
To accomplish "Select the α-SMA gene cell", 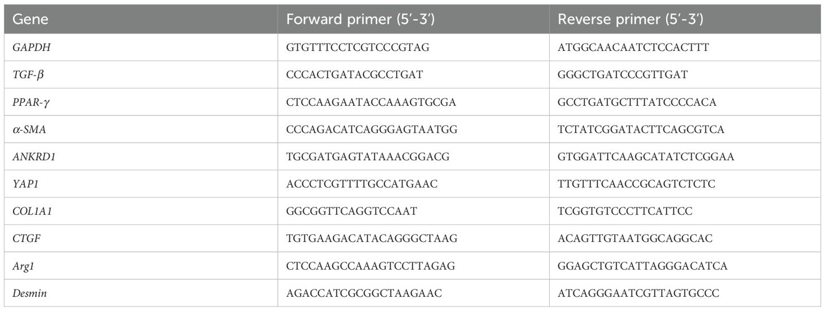I will pos(28,129).
